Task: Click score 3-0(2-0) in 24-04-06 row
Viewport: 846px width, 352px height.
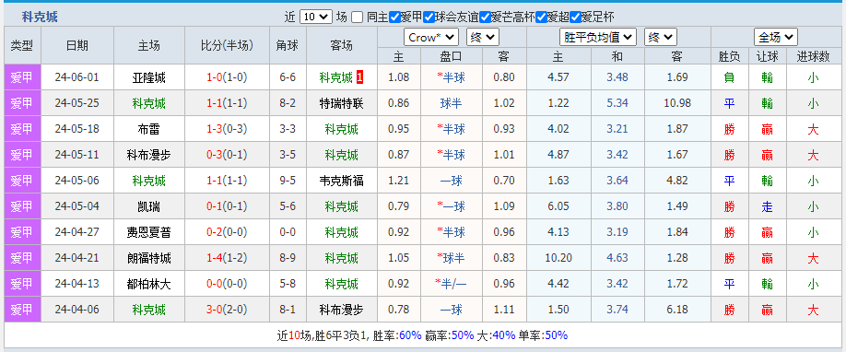Action: (227, 310)
